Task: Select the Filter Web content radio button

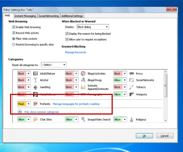Action: click(14, 39)
